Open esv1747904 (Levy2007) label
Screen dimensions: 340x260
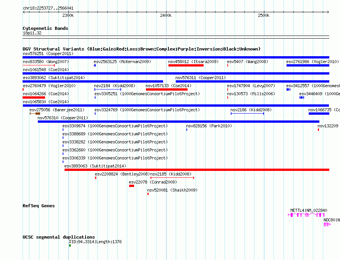click(x=251, y=86)
